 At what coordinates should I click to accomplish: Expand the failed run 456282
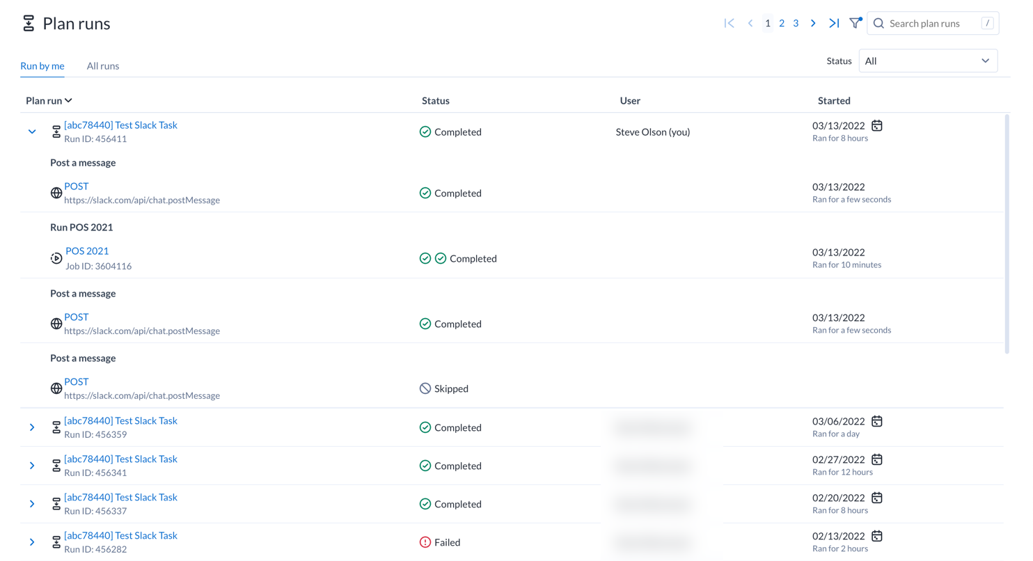click(32, 542)
